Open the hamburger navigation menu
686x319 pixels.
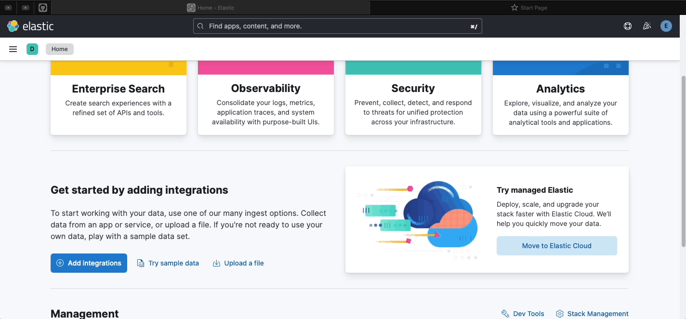(x=13, y=49)
